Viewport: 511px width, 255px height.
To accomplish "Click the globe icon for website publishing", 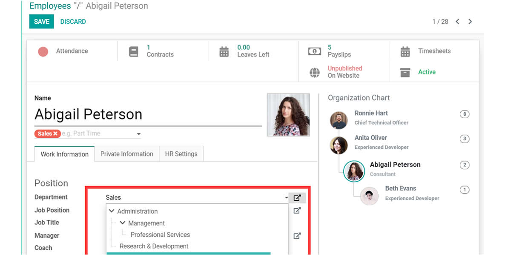I will [314, 73].
